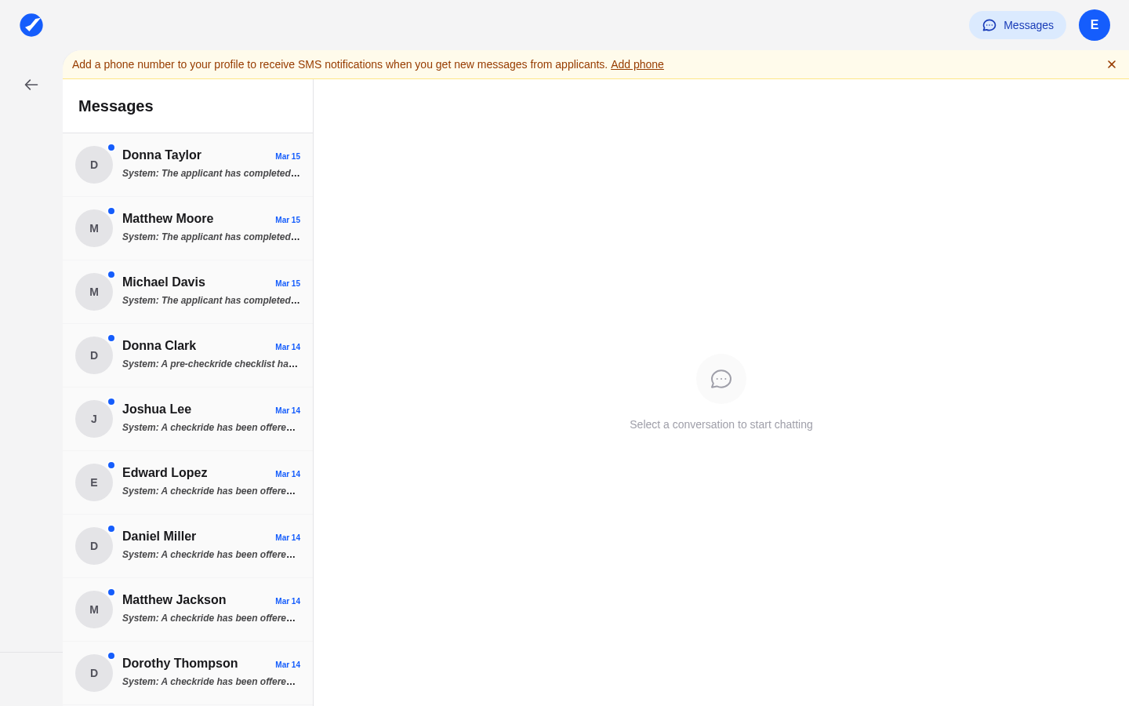Open your profile via the E avatar
The height and width of the screenshot is (706, 1129).
tap(1095, 25)
